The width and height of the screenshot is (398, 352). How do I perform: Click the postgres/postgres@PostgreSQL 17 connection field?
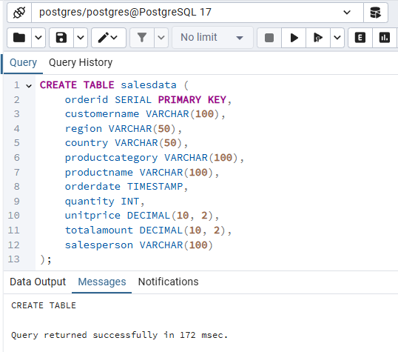pos(198,13)
